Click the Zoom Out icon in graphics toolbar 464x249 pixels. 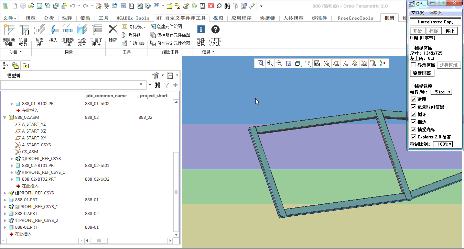click(279, 63)
